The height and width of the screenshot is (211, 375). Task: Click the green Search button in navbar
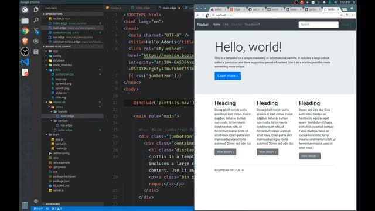coord(346,25)
